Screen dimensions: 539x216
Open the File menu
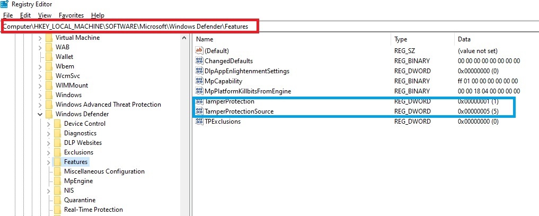[8, 15]
